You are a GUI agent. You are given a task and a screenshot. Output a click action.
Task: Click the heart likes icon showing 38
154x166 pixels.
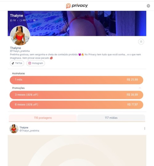(x=31, y=20)
